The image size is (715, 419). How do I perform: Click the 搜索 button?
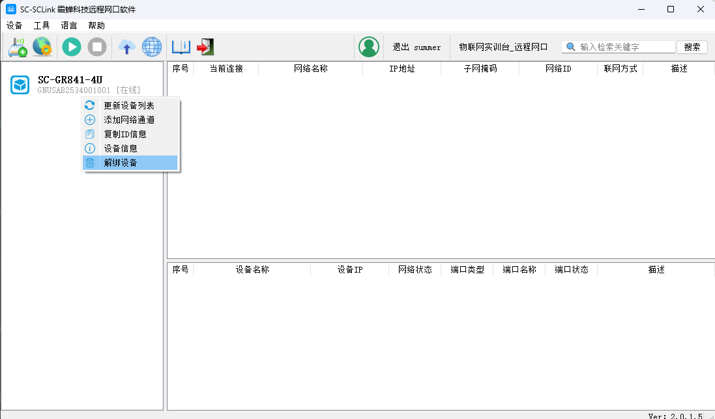coord(692,47)
